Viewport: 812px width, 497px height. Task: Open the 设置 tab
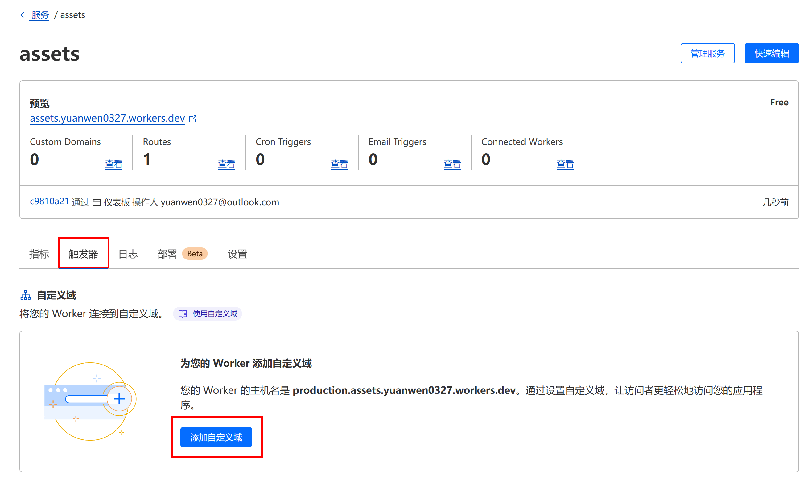pyautogui.click(x=237, y=254)
